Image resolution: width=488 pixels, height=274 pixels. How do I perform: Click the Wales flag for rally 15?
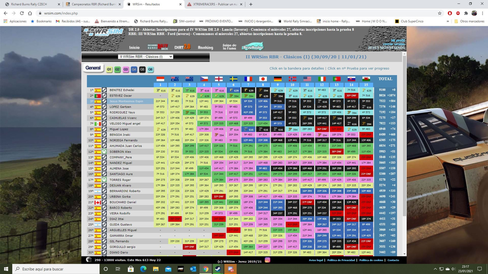click(x=366, y=79)
